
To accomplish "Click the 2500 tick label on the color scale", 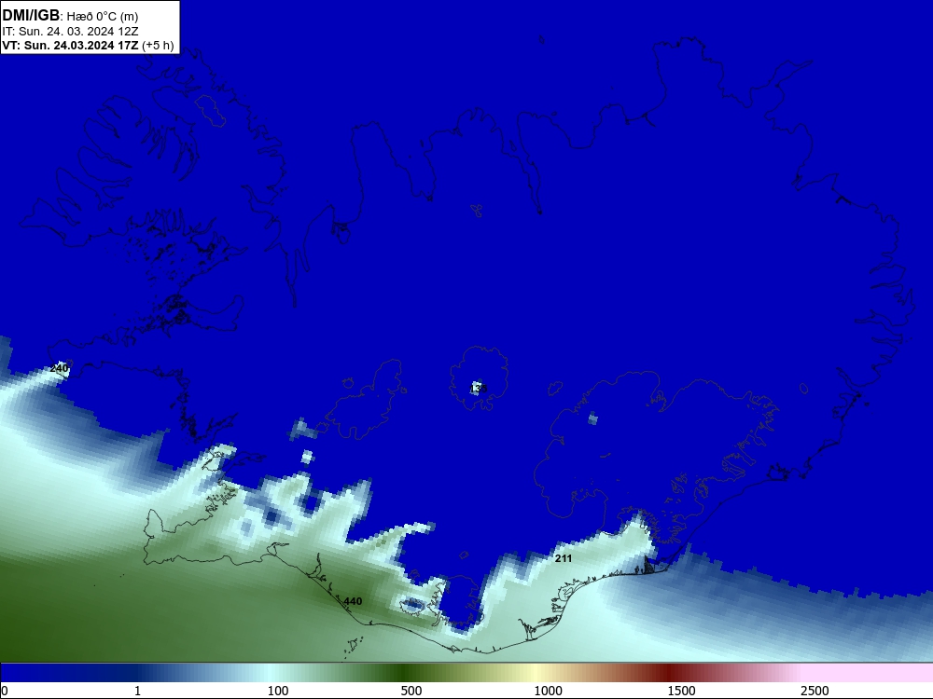I will [815, 691].
